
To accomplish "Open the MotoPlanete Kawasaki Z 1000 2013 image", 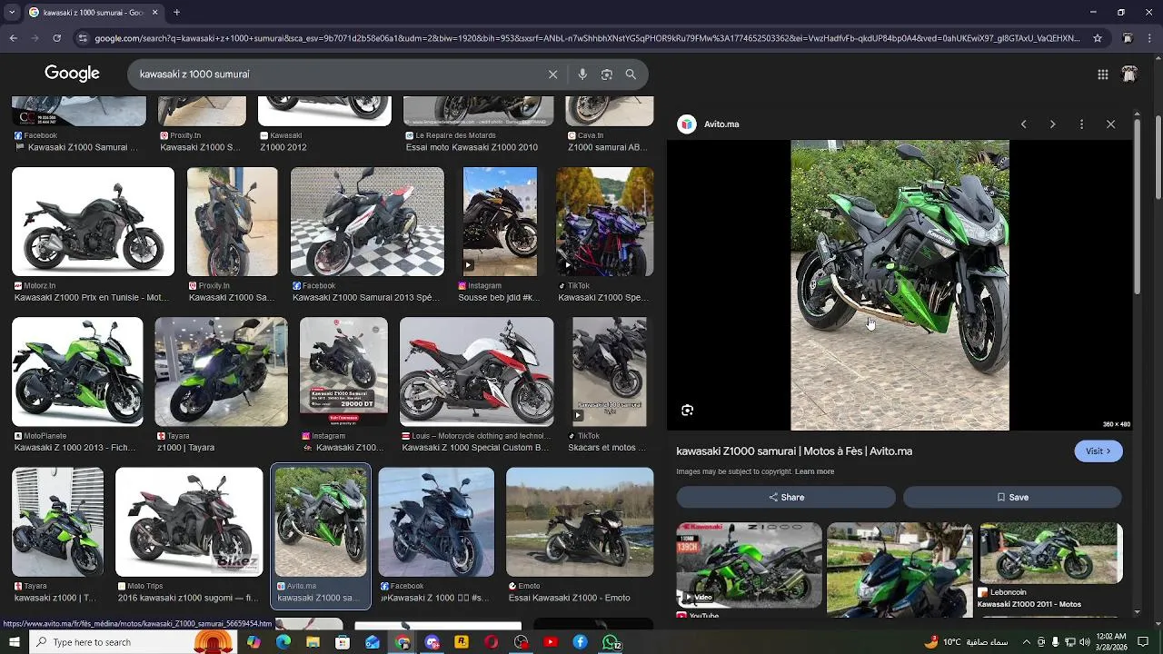I will [77, 372].
